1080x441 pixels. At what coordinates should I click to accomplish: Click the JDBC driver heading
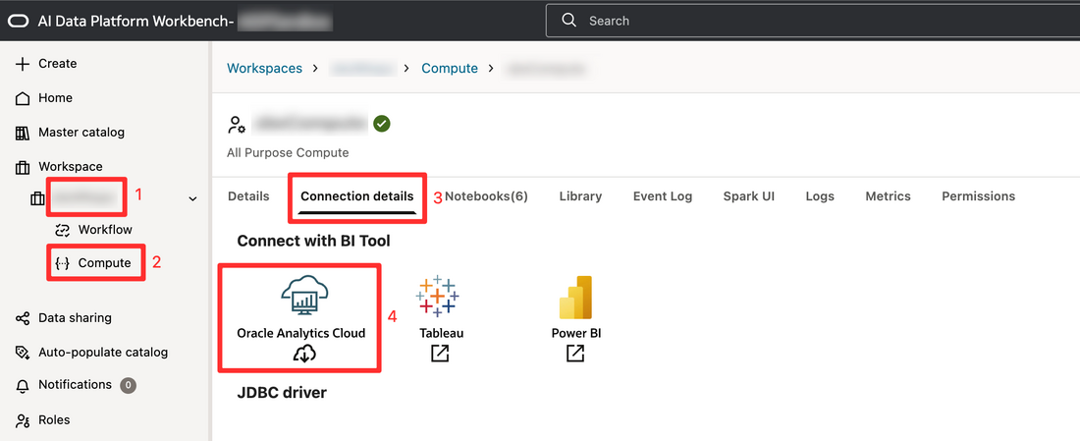[x=282, y=393]
